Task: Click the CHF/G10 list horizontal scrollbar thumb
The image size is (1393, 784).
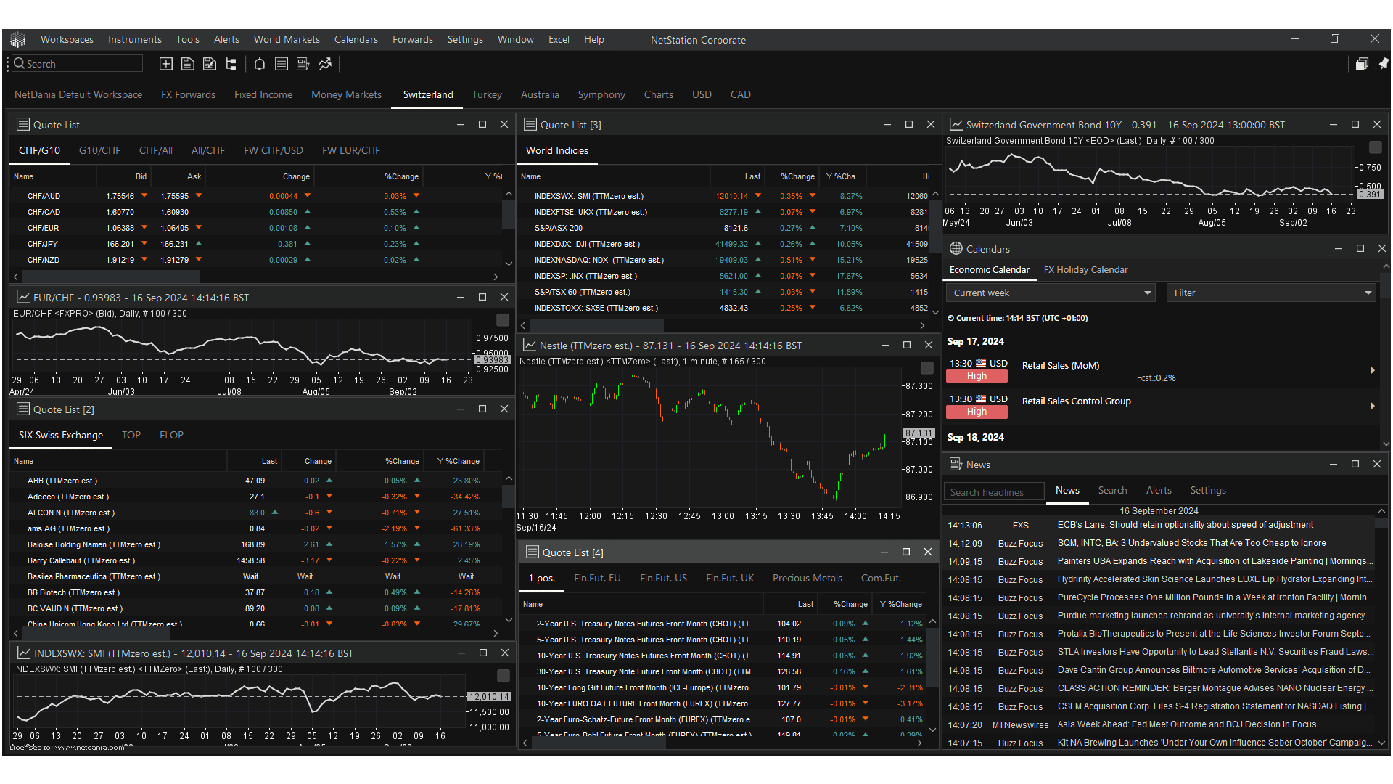Action: pyautogui.click(x=111, y=277)
